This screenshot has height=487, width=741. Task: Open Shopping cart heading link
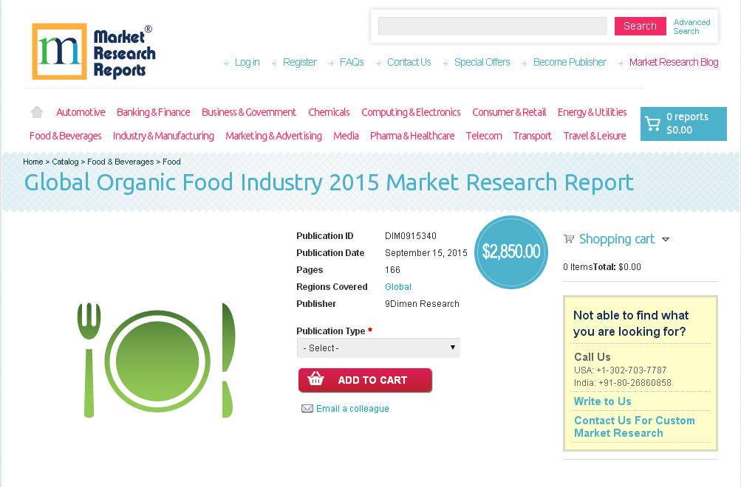pyautogui.click(x=617, y=239)
